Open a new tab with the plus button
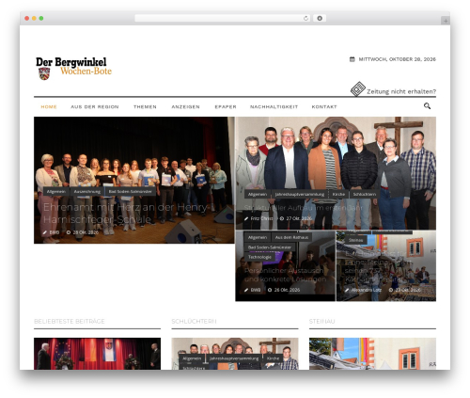This screenshot has height=398, width=470. coord(446,21)
